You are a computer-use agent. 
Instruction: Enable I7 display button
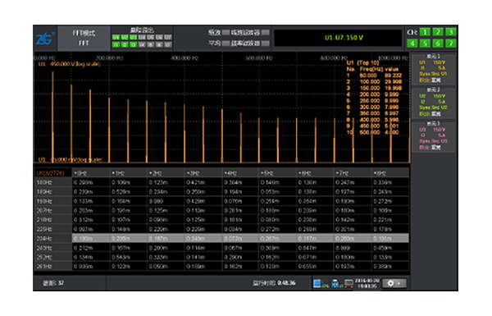coord(168,45)
